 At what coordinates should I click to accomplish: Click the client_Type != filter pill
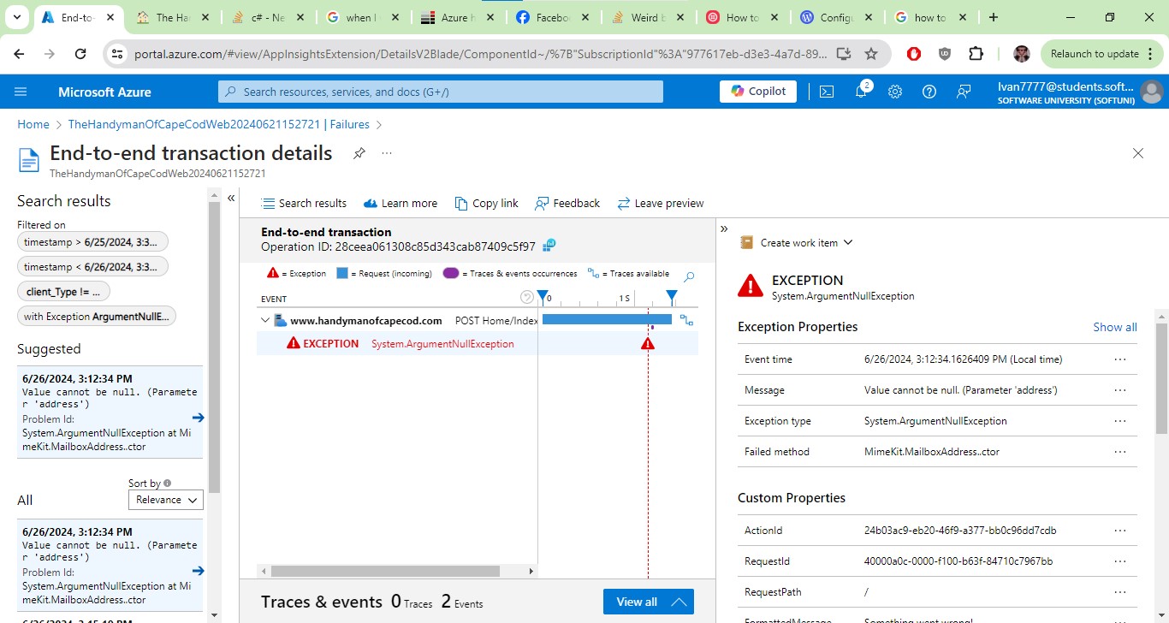coord(63,292)
